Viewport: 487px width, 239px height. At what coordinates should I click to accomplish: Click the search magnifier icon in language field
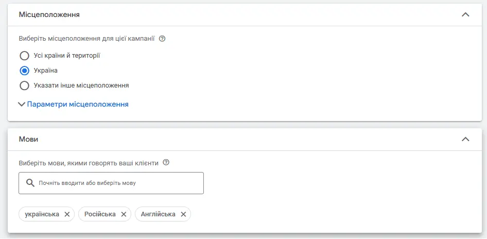[x=30, y=183]
